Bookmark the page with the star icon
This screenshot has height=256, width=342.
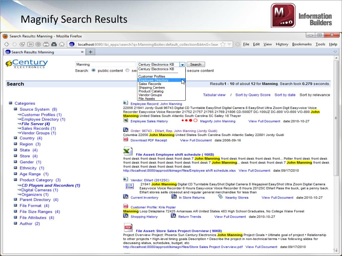coord(223,44)
